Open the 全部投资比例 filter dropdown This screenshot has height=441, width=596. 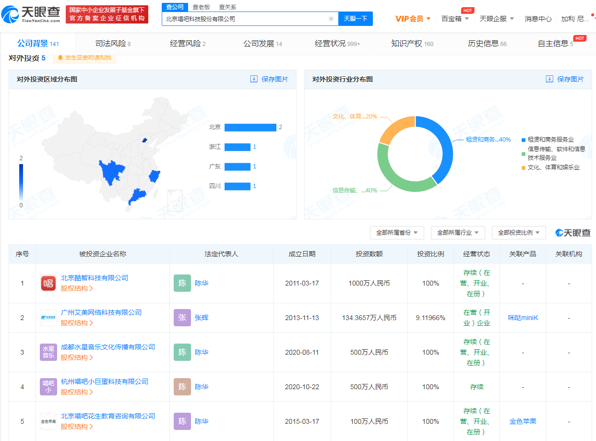519,233
